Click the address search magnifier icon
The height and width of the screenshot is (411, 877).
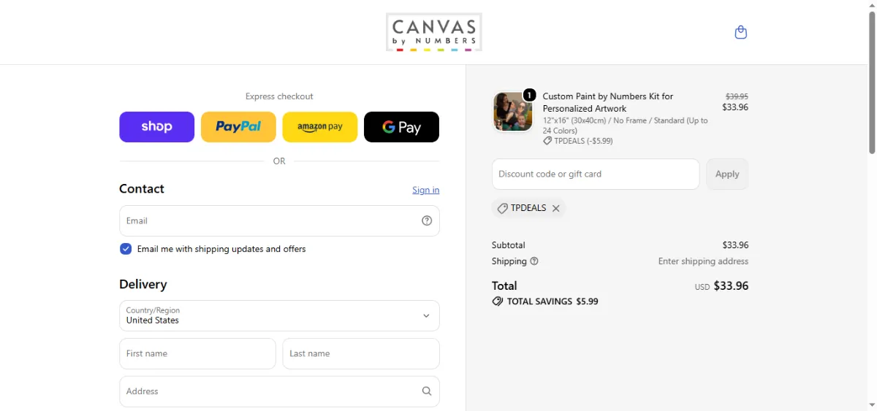point(427,391)
